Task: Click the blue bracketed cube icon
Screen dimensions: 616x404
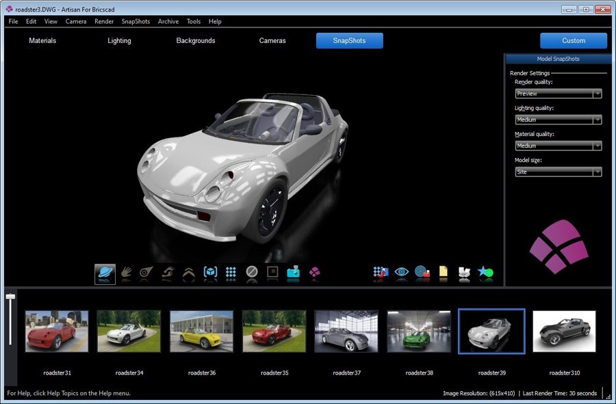Action: pos(210,273)
